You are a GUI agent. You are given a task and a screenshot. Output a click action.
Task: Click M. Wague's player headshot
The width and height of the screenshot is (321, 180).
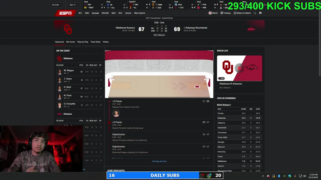[x=59, y=72]
